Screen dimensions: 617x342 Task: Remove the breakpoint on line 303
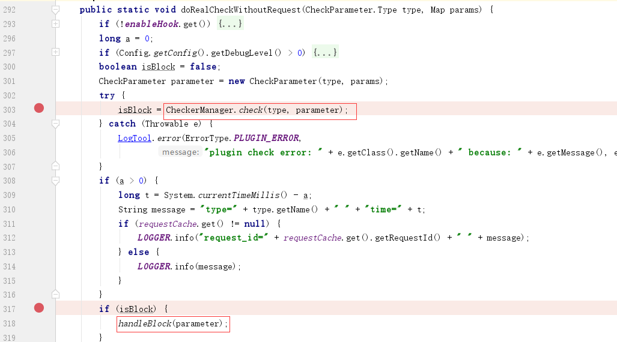click(x=39, y=108)
